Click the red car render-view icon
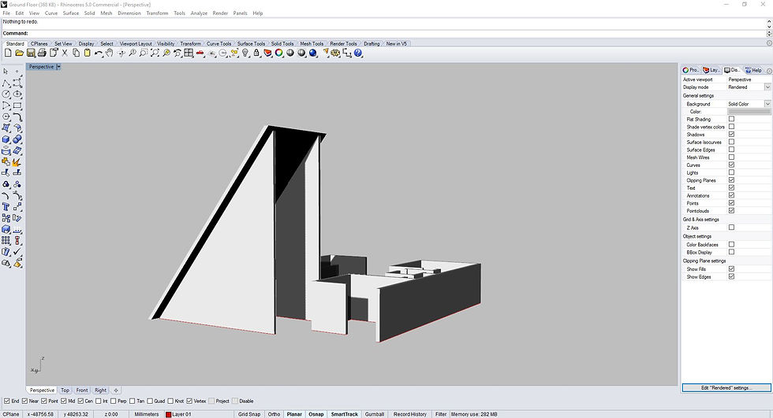Viewport: 773px width, 418px height. (200, 53)
